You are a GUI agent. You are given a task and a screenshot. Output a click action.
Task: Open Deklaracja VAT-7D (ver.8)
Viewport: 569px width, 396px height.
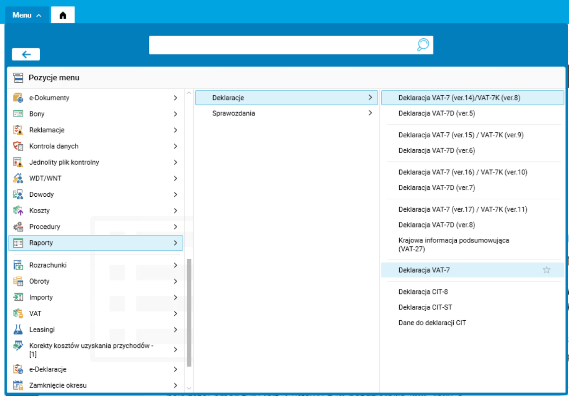click(x=436, y=225)
